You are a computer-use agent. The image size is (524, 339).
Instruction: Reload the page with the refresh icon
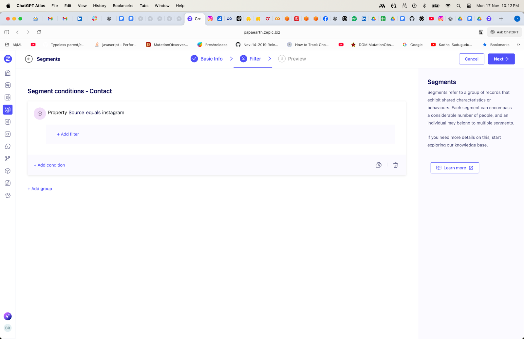pyautogui.click(x=39, y=32)
